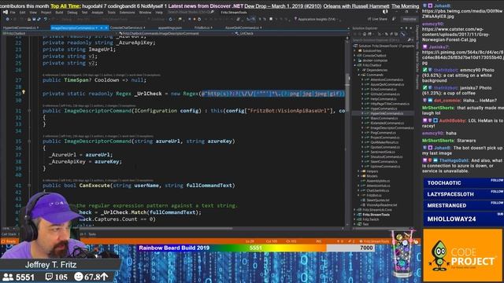
Task: Select PingCommand.cs in Solution Explorer
Action: click(x=383, y=133)
